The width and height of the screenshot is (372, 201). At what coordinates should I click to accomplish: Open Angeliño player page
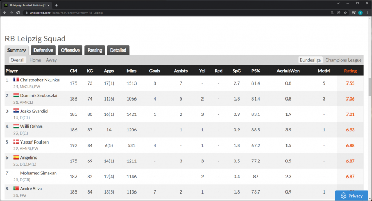tap(29, 157)
